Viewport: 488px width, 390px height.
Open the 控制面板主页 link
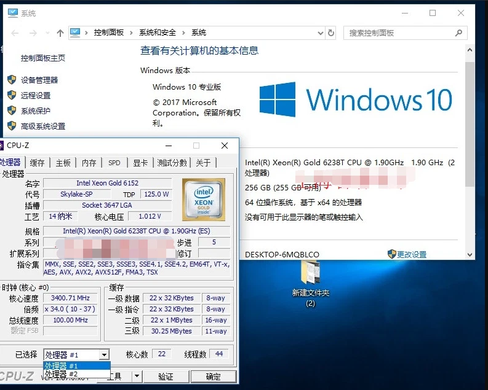pyautogui.click(x=43, y=58)
